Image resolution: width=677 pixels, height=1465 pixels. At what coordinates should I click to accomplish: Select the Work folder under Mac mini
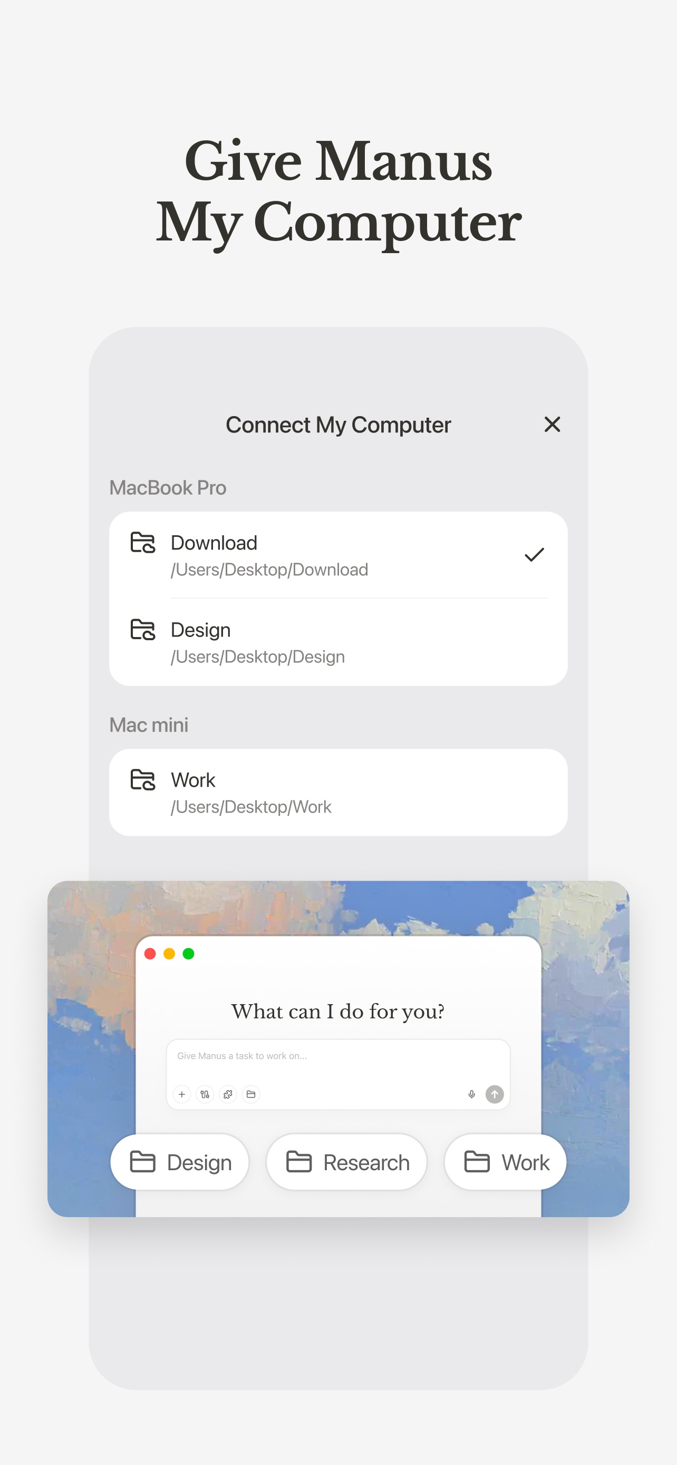click(x=338, y=792)
